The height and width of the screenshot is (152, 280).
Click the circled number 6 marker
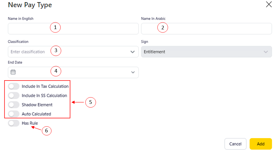click(47, 131)
